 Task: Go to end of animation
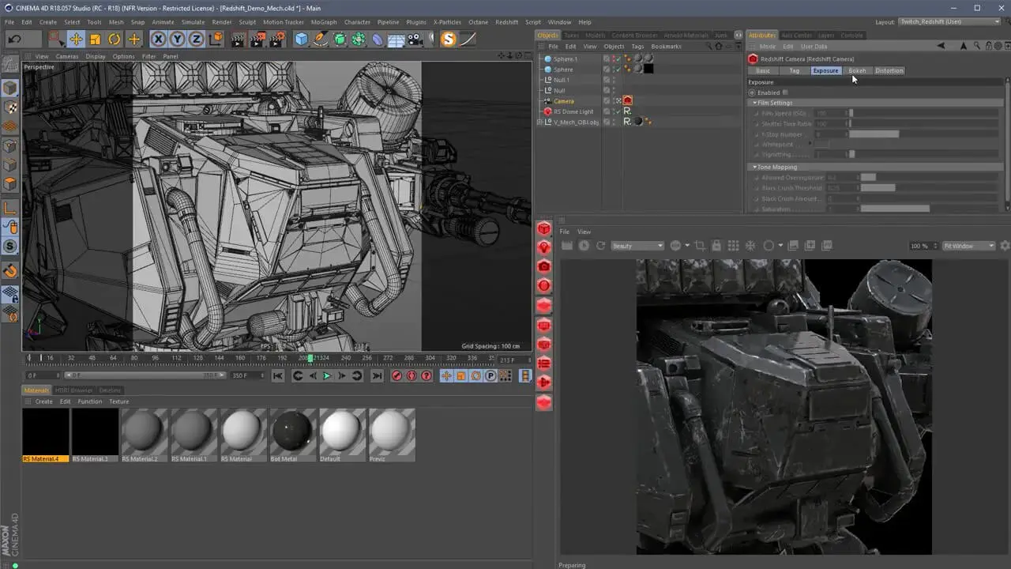coord(377,376)
